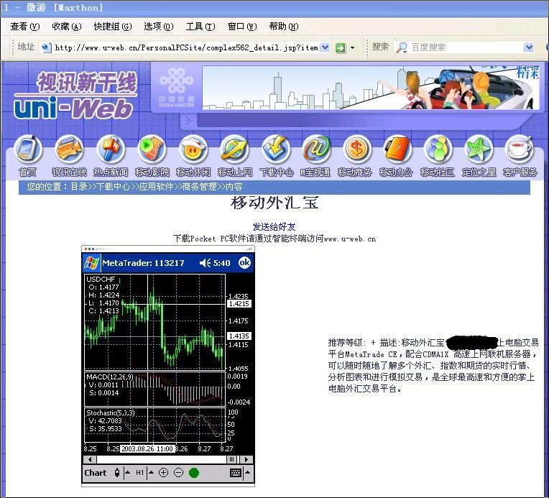Open the 移动影院 cinema icon

[x=152, y=149]
